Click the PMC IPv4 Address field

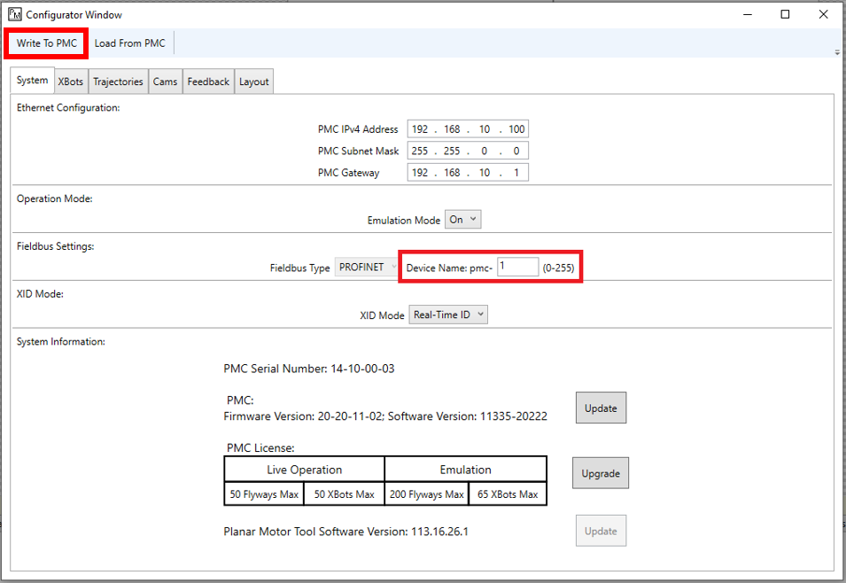tap(468, 129)
